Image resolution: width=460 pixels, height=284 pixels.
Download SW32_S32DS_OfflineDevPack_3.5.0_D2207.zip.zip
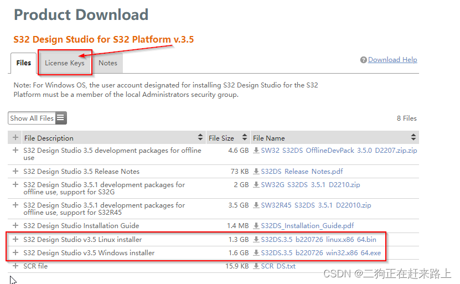tap(339, 151)
